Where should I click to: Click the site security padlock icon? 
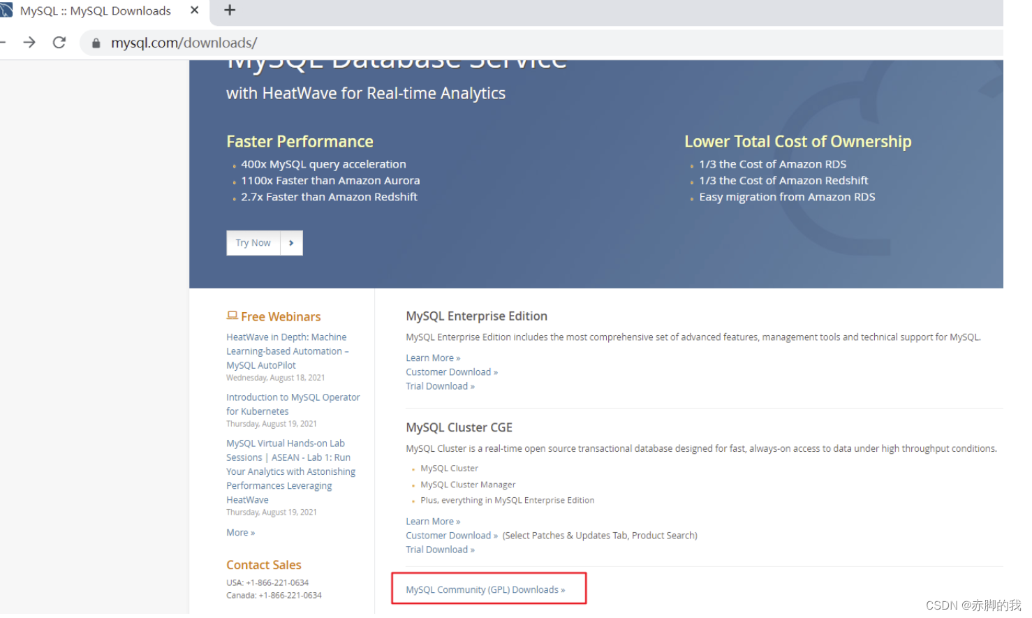[x=96, y=43]
